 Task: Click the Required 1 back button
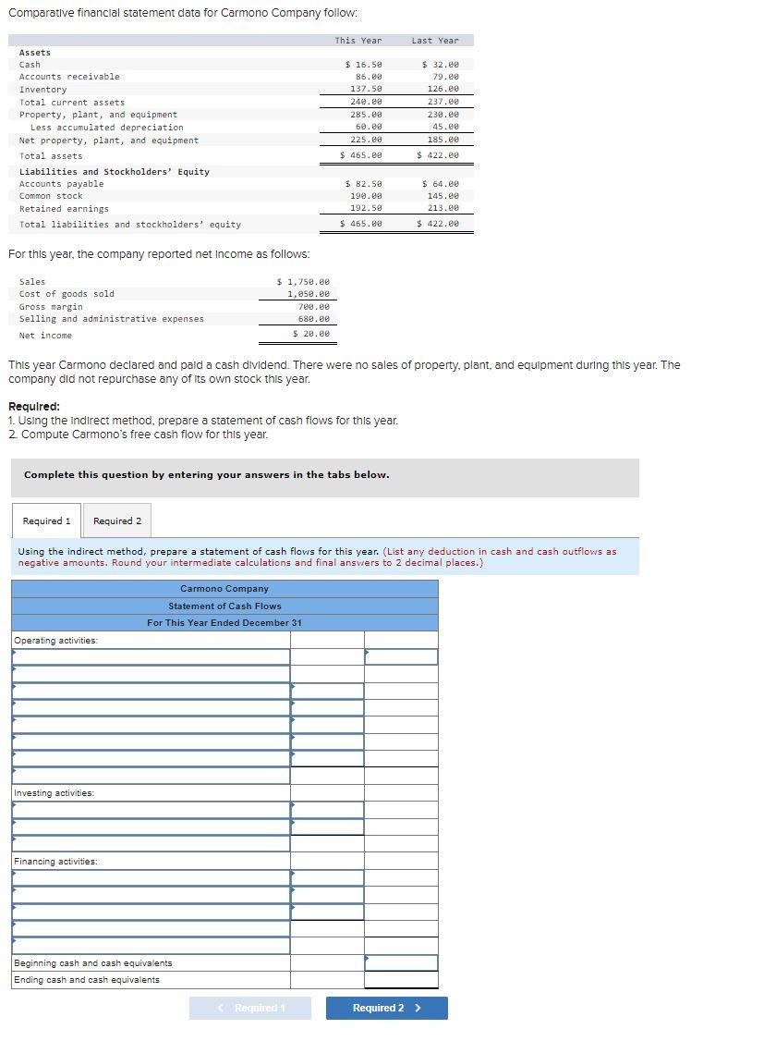[250, 1008]
